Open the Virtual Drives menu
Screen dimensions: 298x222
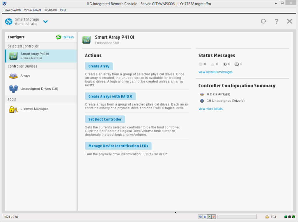click(x=32, y=10)
